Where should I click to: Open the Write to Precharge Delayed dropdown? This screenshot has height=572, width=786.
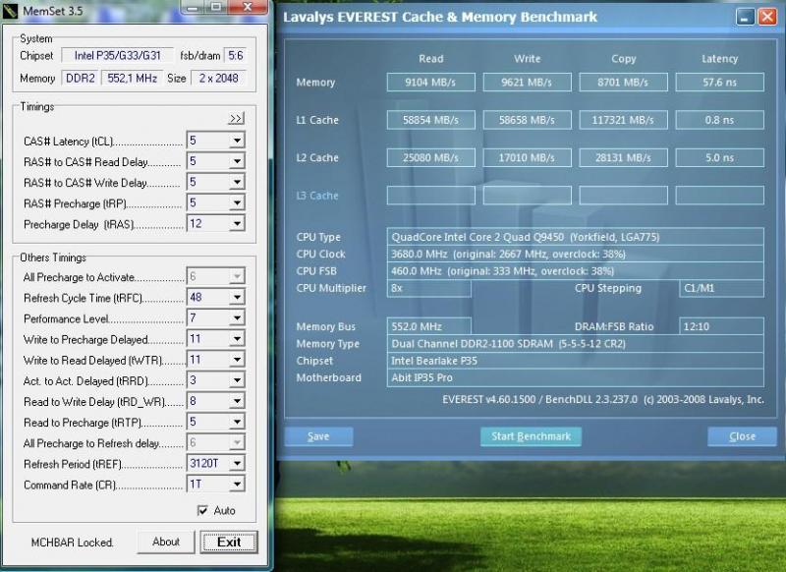pyautogui.click(x=237, y=339)
